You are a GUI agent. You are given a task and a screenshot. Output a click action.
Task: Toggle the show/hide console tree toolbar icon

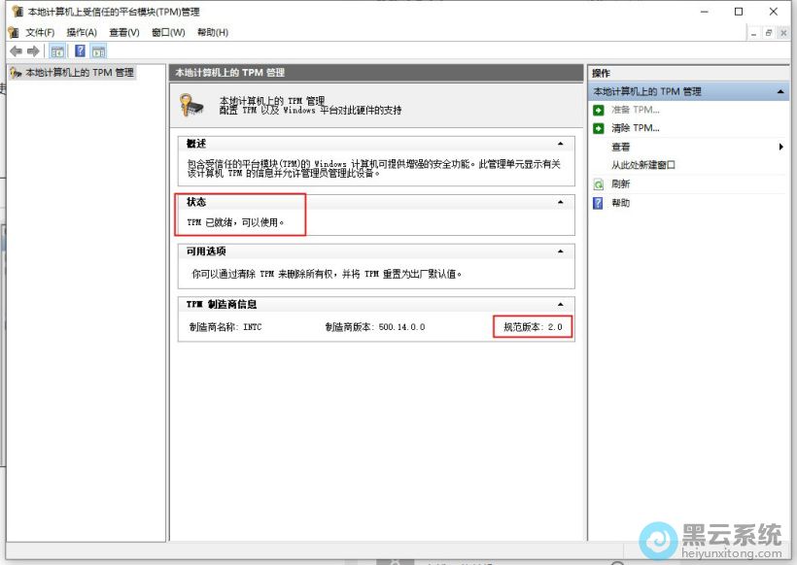(57, 51)
